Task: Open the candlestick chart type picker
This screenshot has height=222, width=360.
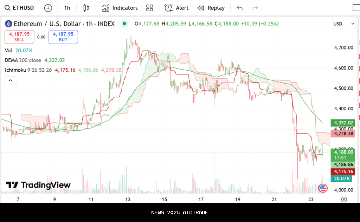Action: [86, 8]
